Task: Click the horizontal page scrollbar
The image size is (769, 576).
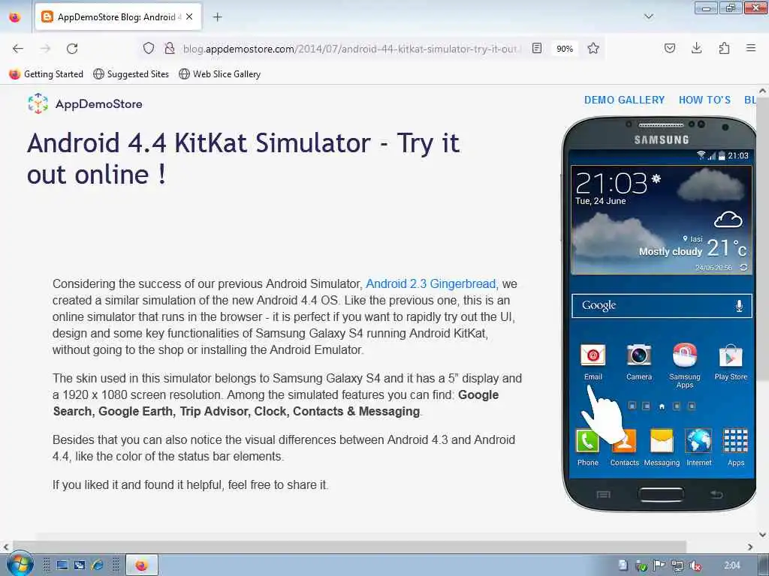Action: click(x=349, y=547)
